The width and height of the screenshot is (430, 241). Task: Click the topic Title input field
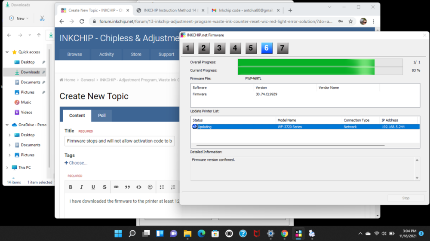pyautogui.click(x=120, y=141)
